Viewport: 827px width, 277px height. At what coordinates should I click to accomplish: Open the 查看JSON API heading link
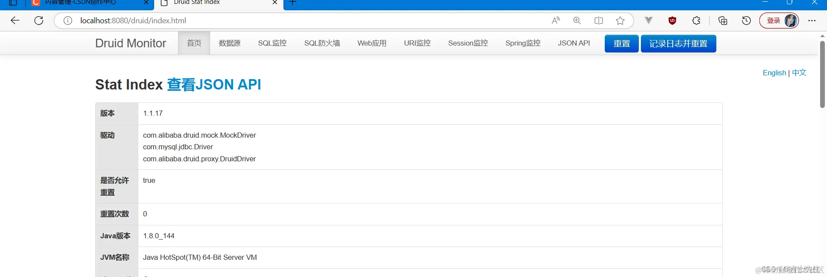click(x=214, y=84)
